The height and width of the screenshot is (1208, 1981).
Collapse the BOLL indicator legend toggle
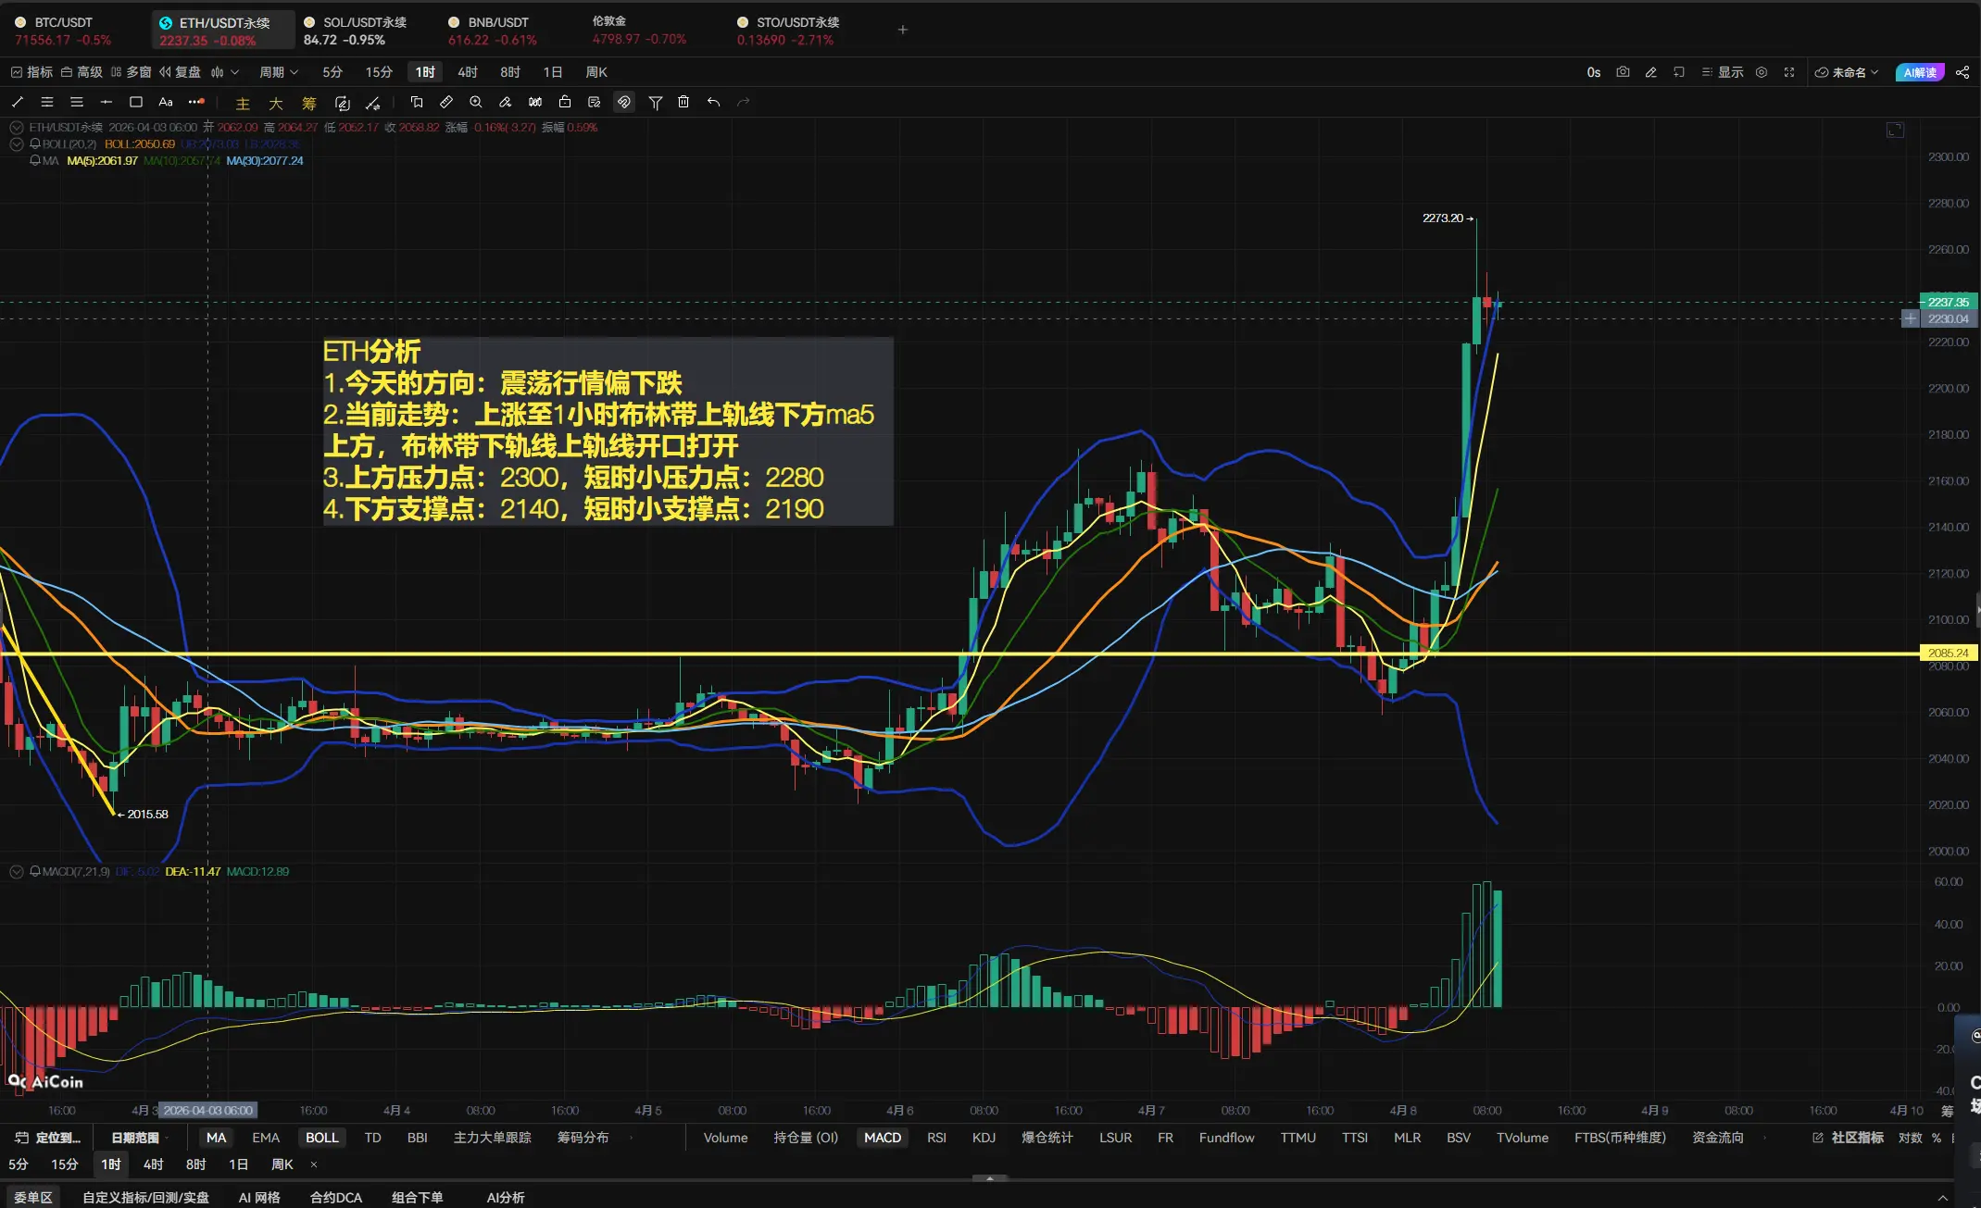point(17,144)
